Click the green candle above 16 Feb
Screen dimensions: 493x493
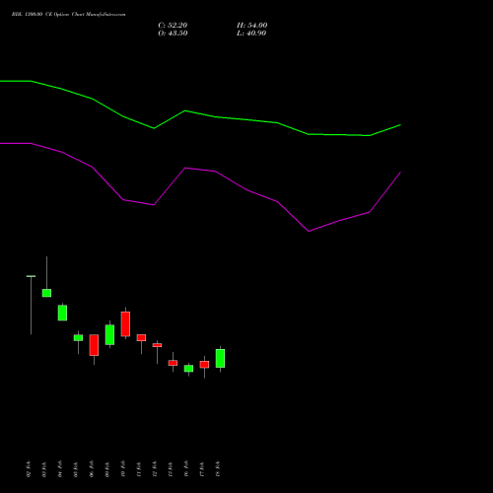[x=188, y=369]
